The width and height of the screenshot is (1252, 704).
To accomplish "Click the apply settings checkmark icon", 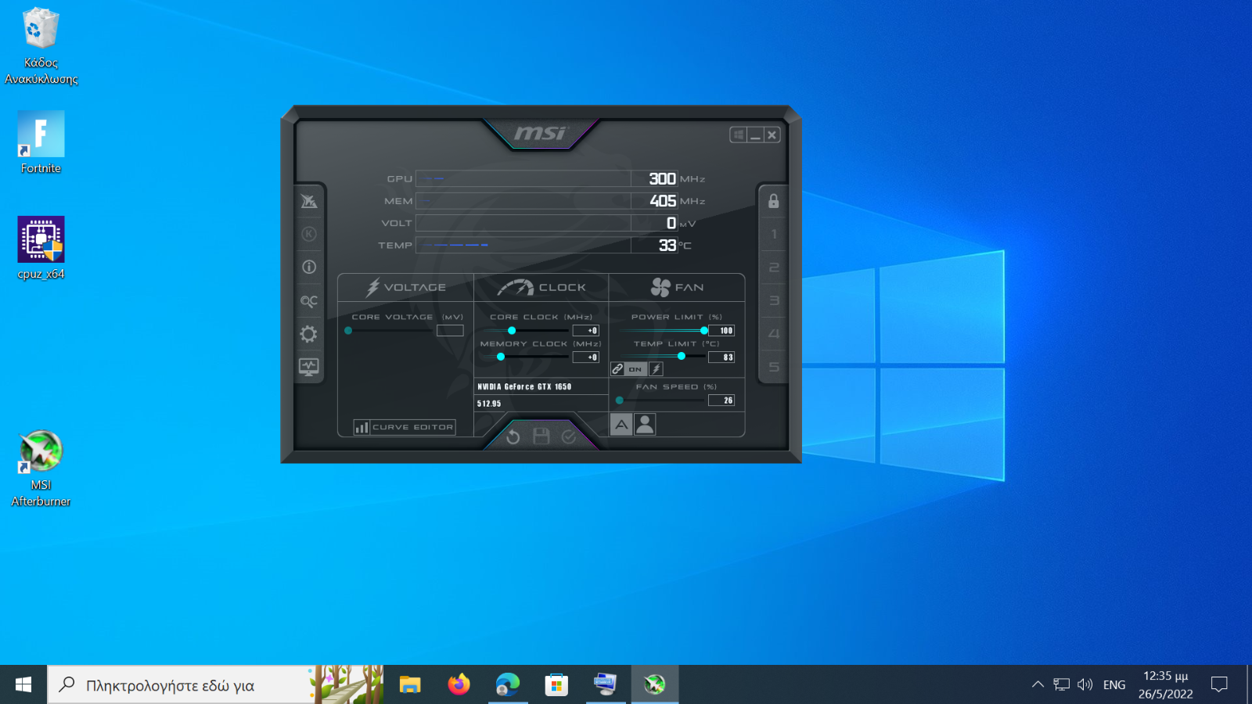I will (x=569, y=436).
